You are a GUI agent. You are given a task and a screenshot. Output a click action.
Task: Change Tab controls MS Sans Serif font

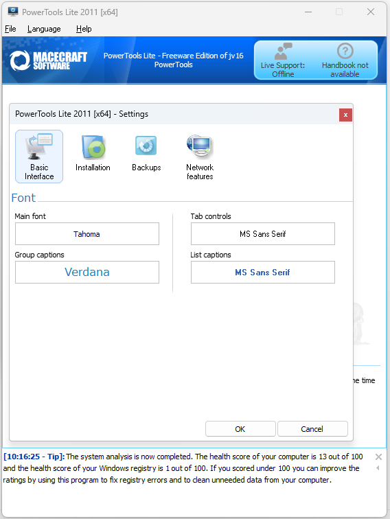[x=262, y=233]
